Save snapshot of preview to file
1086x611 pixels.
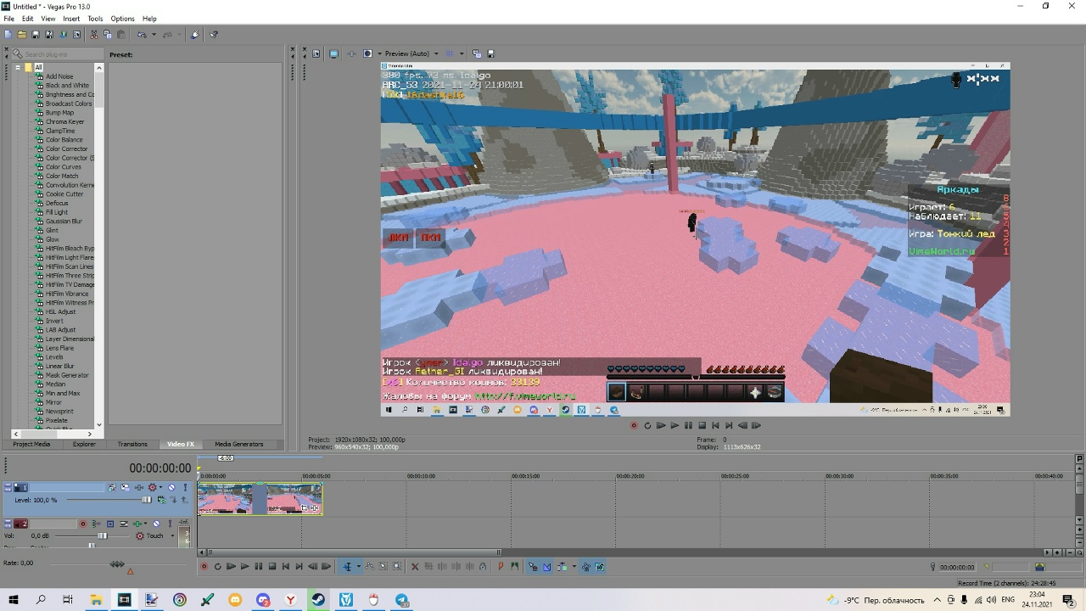(x=490, y=53)
